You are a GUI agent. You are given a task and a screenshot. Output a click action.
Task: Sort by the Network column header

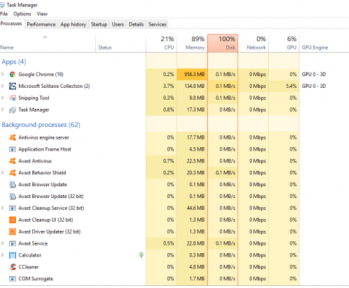coord(253,43)
